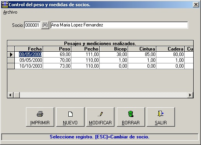Screen dimensions: 201x145
Task: Select date cell 09/05/2000
Action: pos(29,60)
